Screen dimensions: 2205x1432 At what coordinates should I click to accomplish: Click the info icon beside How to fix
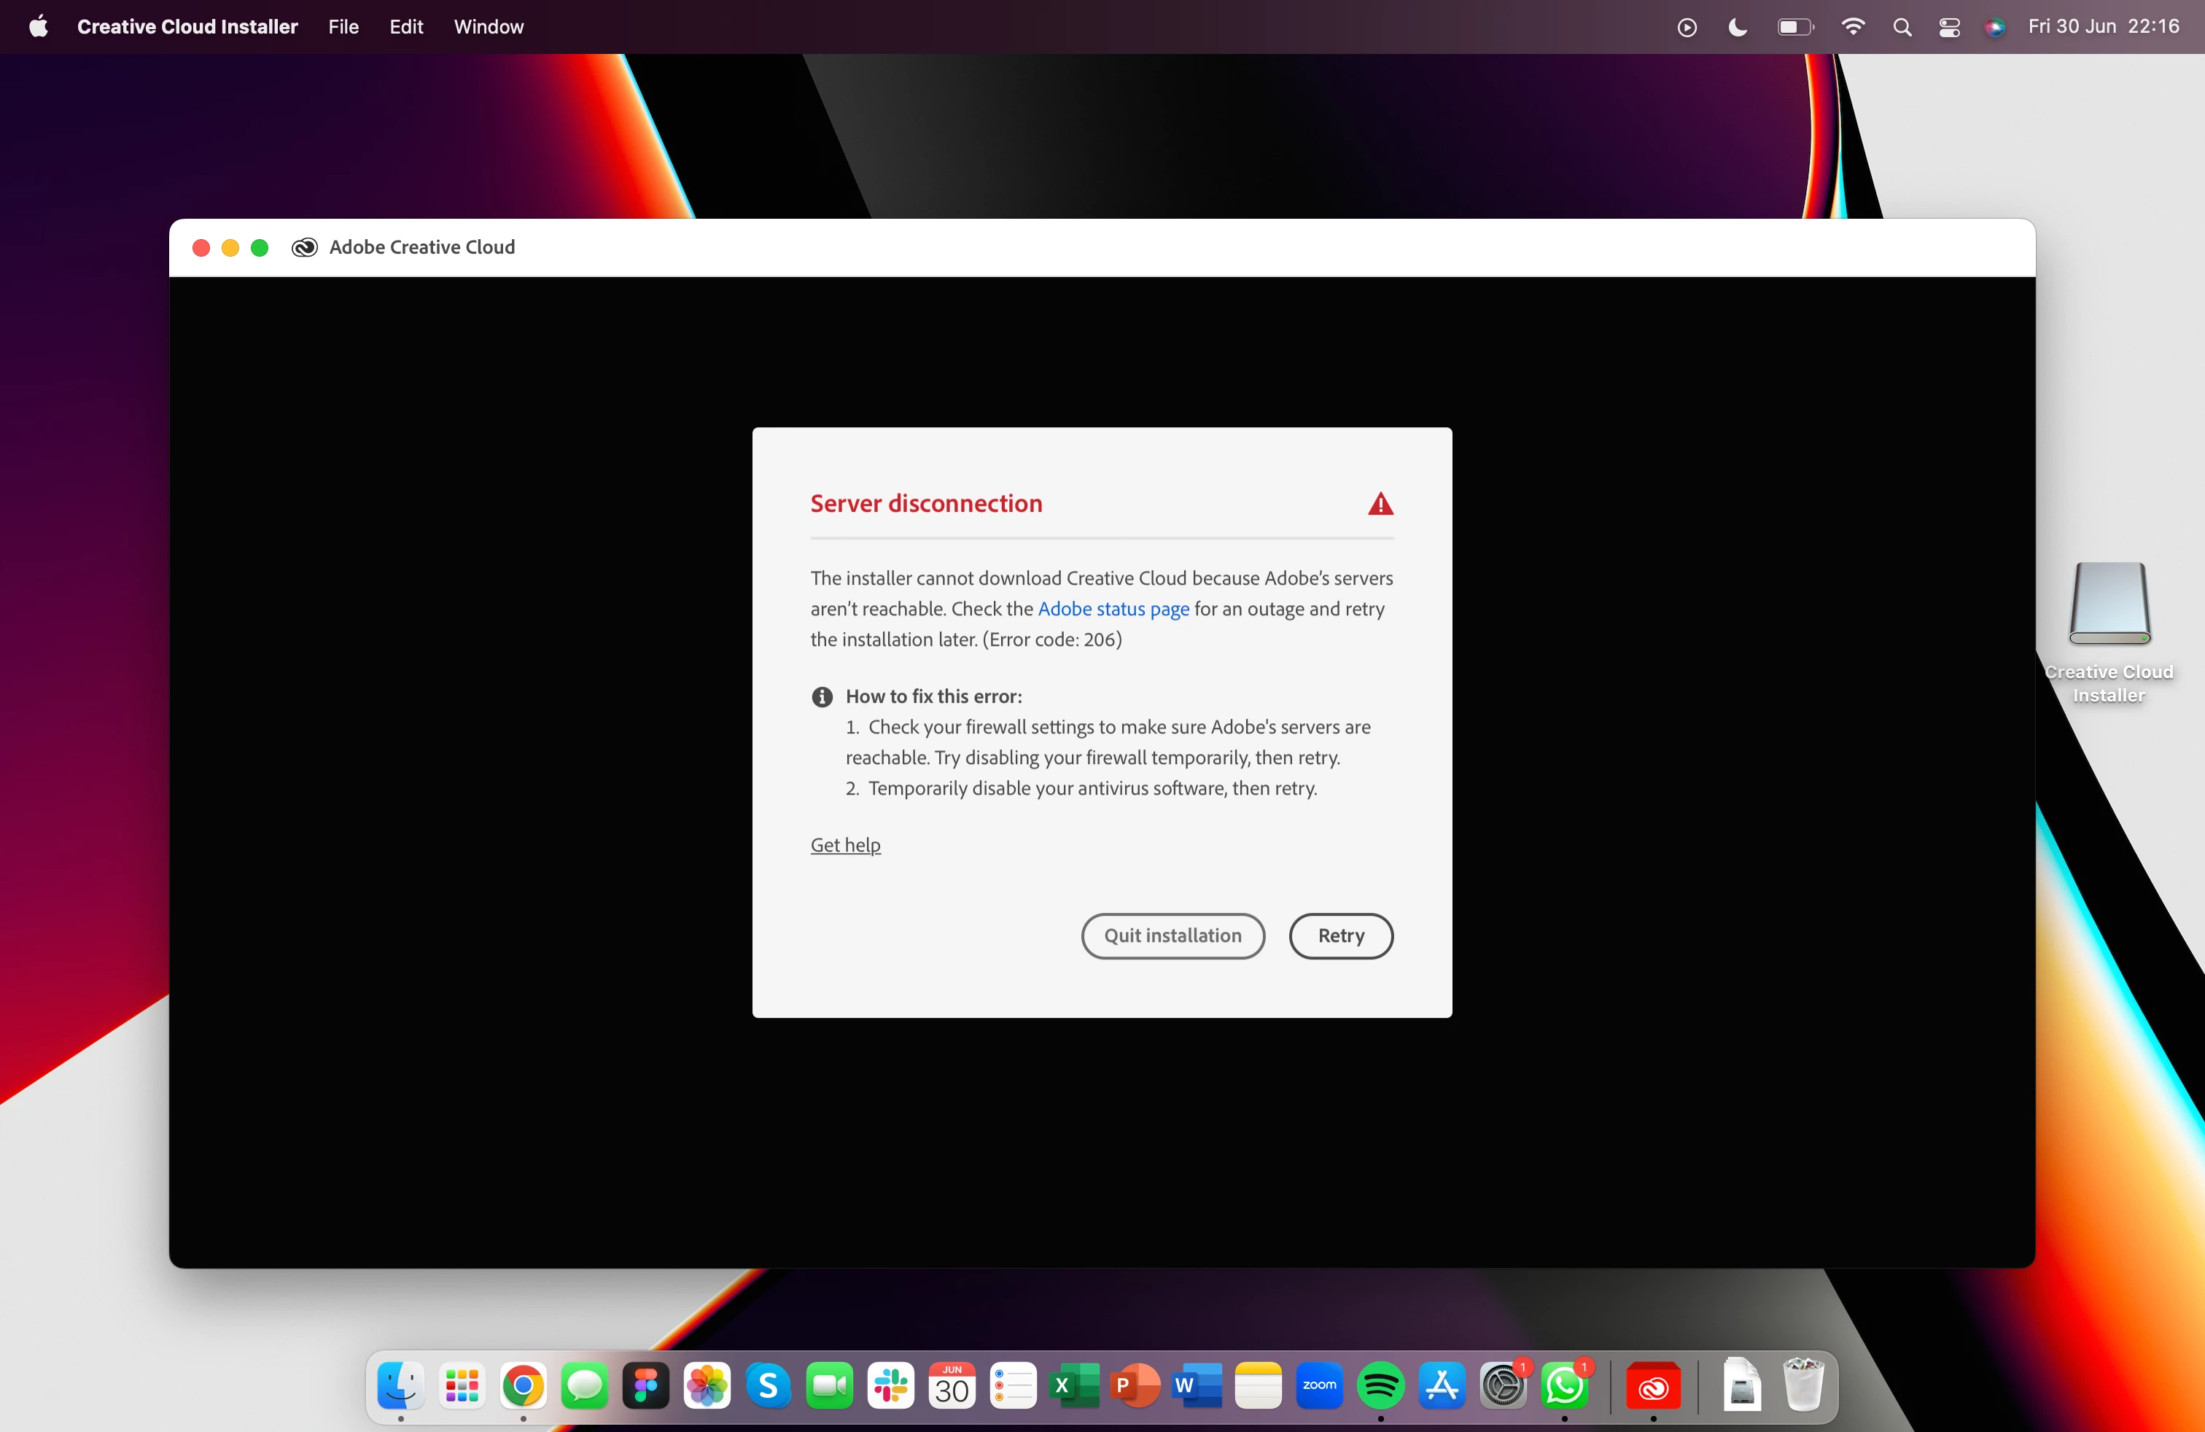822,696
